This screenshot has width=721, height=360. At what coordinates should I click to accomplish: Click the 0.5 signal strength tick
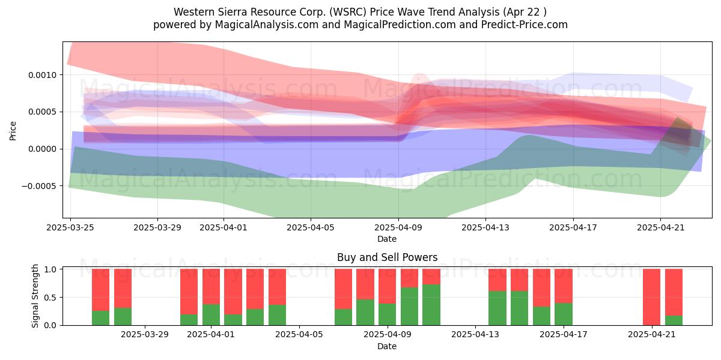[x=51, y=298]
